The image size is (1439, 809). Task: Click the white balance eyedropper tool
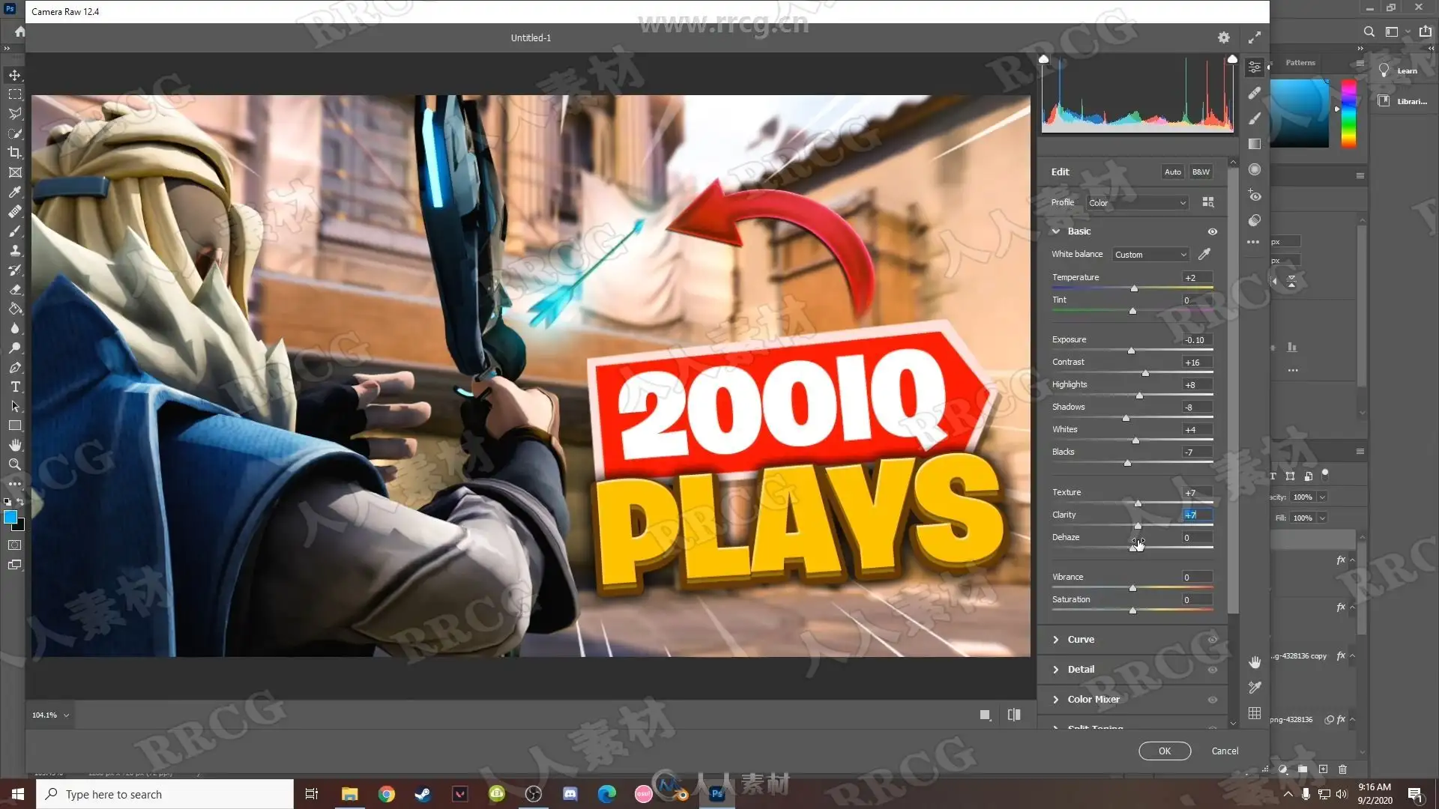1204,255
